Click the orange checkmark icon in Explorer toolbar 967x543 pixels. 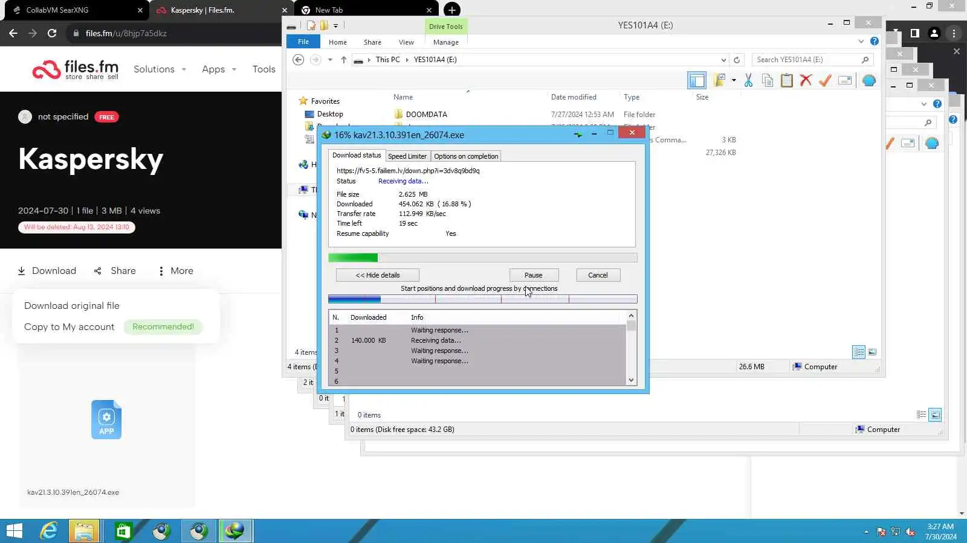coord(825,80)
